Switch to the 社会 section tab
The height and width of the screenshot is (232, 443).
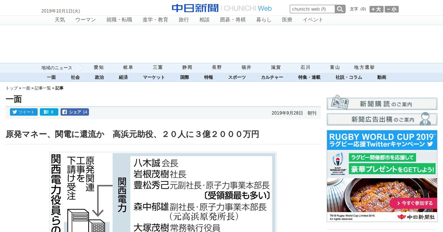[x=75, y=77]
